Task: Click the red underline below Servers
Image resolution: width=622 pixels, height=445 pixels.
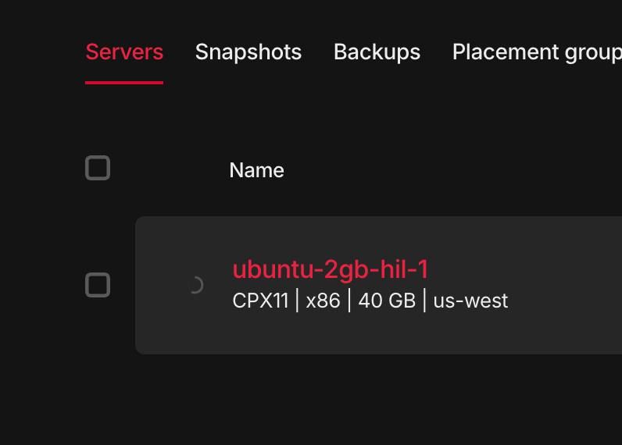Action: 123,82
